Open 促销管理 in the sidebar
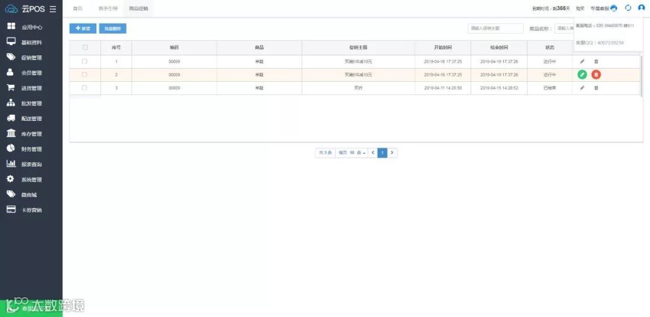This screenshot has width=650, height=317. point(31,58)
